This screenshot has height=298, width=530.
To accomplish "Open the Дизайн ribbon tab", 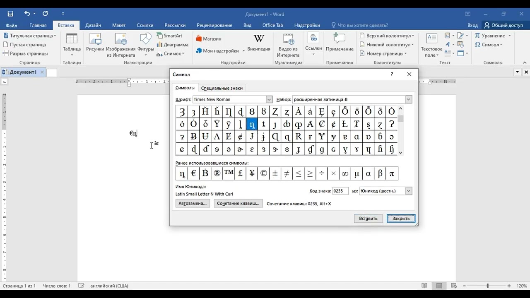I will pyautogui.click(x=93, y=25).
